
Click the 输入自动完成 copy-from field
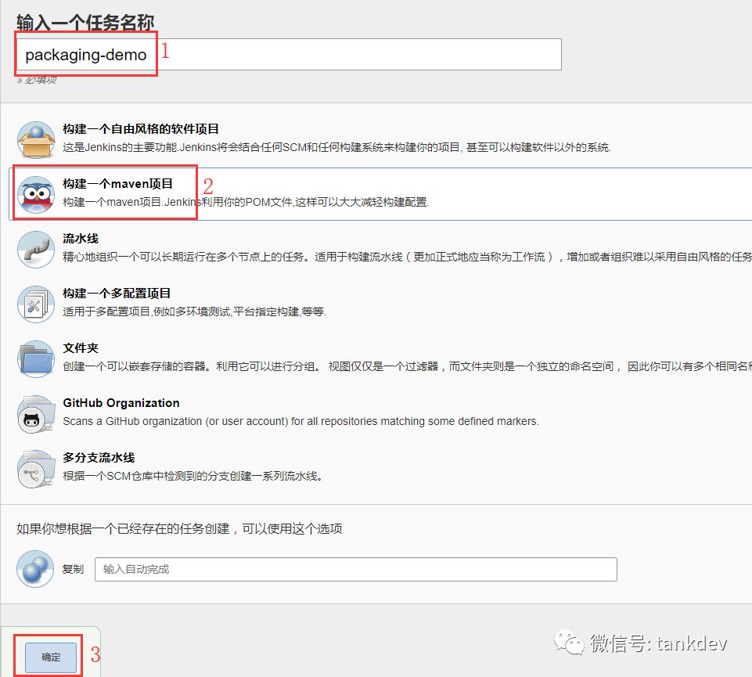click(356, 569)
